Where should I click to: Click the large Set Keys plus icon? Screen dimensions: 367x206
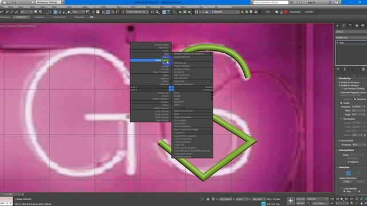(291, 201)
